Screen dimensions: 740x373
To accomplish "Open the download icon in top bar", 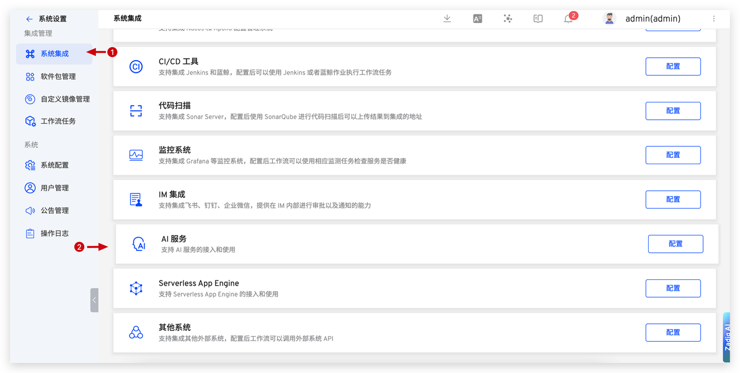I will click(447, 19).
